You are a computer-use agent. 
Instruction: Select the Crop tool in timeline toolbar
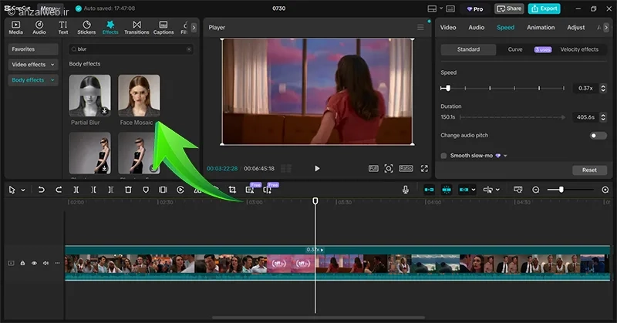232,190
